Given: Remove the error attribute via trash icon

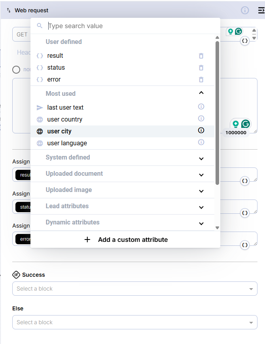Looking at the screenshot, I should [201, 80].
